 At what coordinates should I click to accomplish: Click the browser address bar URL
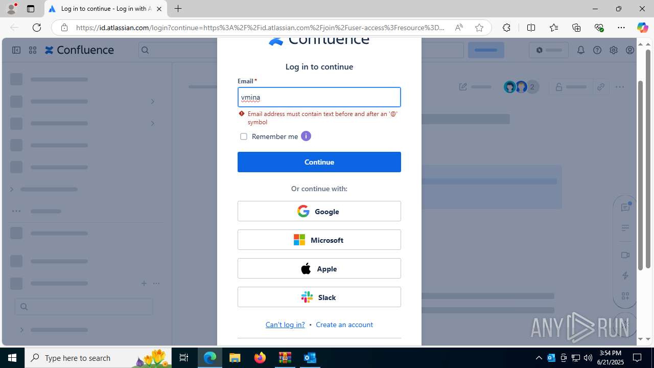pos(261,28)
